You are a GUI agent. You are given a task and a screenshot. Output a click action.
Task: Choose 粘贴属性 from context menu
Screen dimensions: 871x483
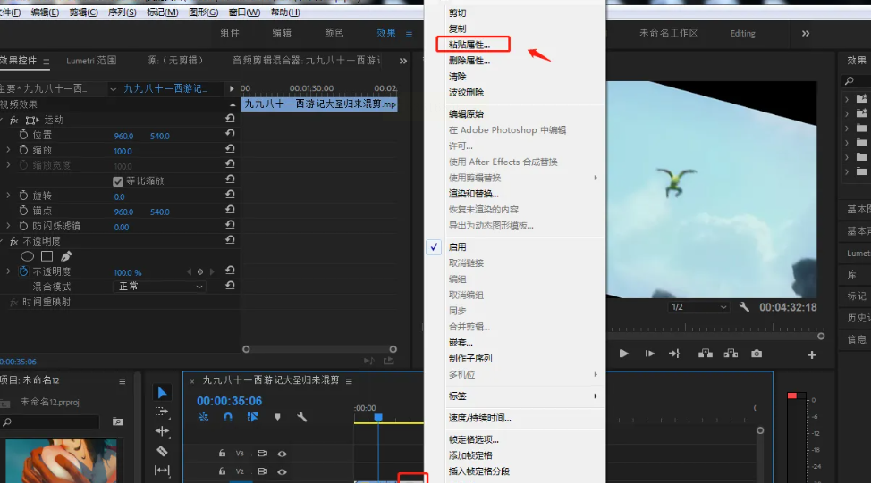[469, 45]
